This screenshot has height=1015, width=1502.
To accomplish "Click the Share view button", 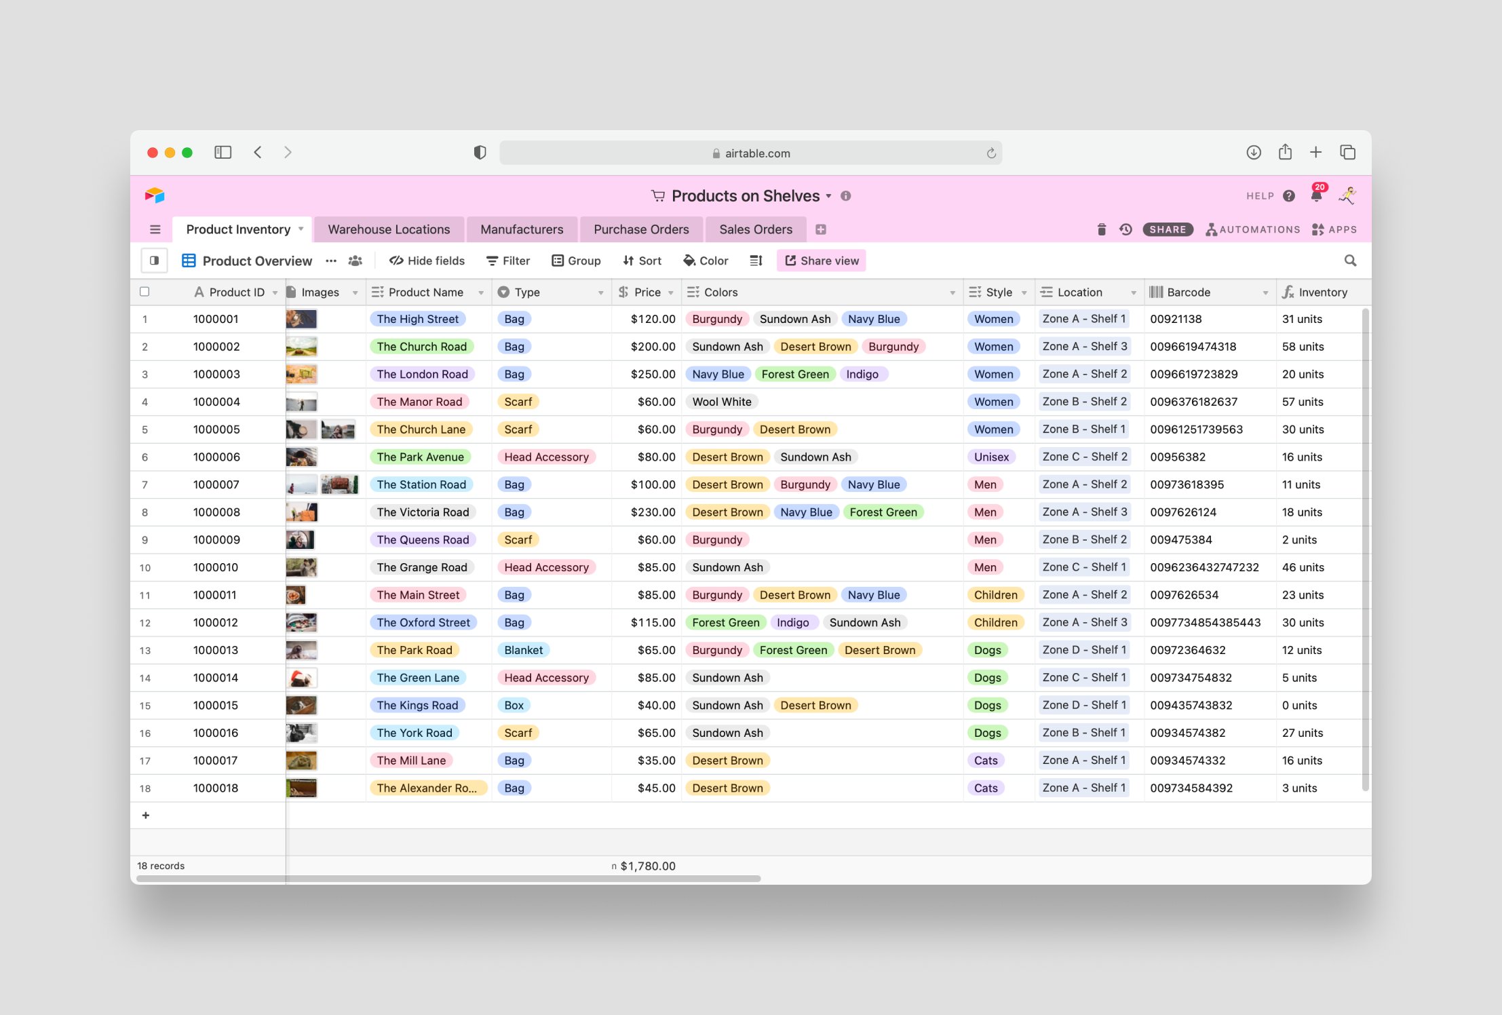I will pos(822,261).
